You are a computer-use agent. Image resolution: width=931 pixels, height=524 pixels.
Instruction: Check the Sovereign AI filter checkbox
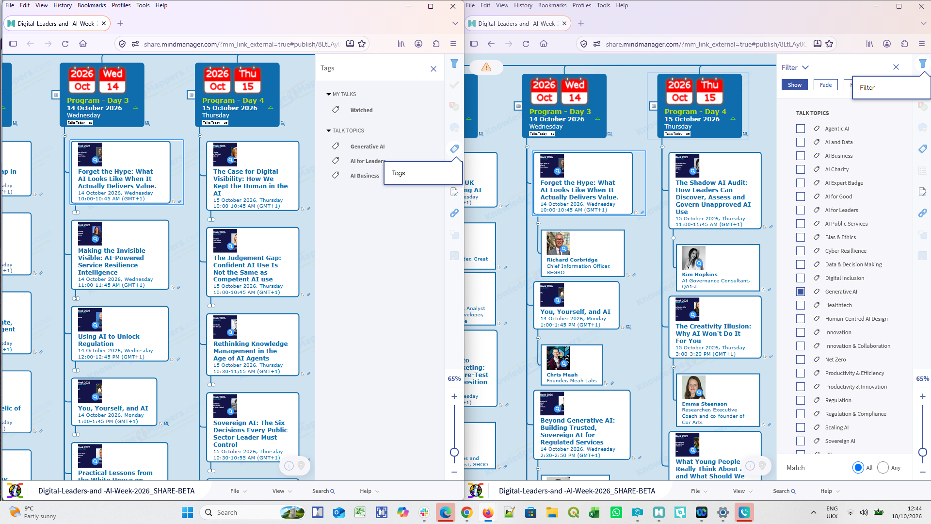pyautogui.click(x=801, y=441)
